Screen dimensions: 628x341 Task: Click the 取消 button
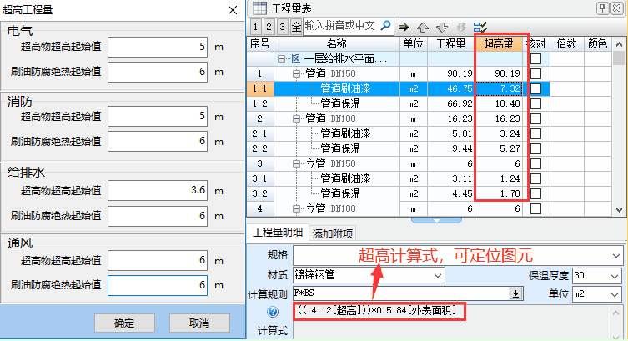pyautogui.click(x=199, y=323)
